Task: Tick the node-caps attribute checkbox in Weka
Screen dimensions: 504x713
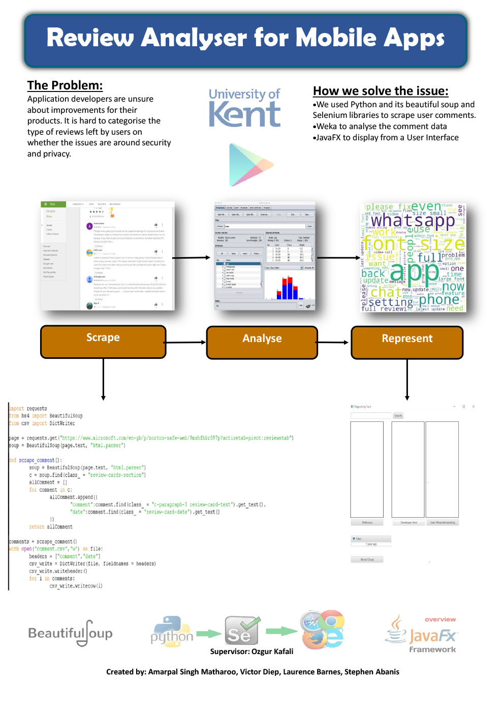Action: [x=224, y=275]
